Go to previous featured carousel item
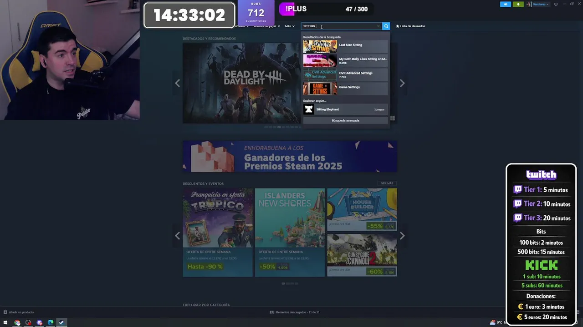This screenshot has height=327, width=583. click(177, 83)
